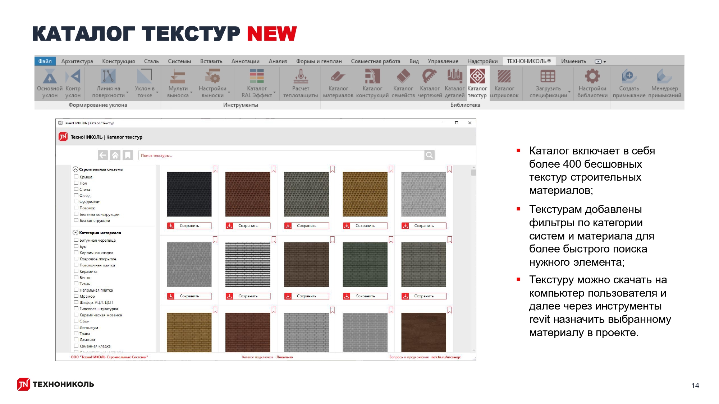The image size is (719, 404).
Task: Click Создать примыкание tool
Action: (629, 84)
